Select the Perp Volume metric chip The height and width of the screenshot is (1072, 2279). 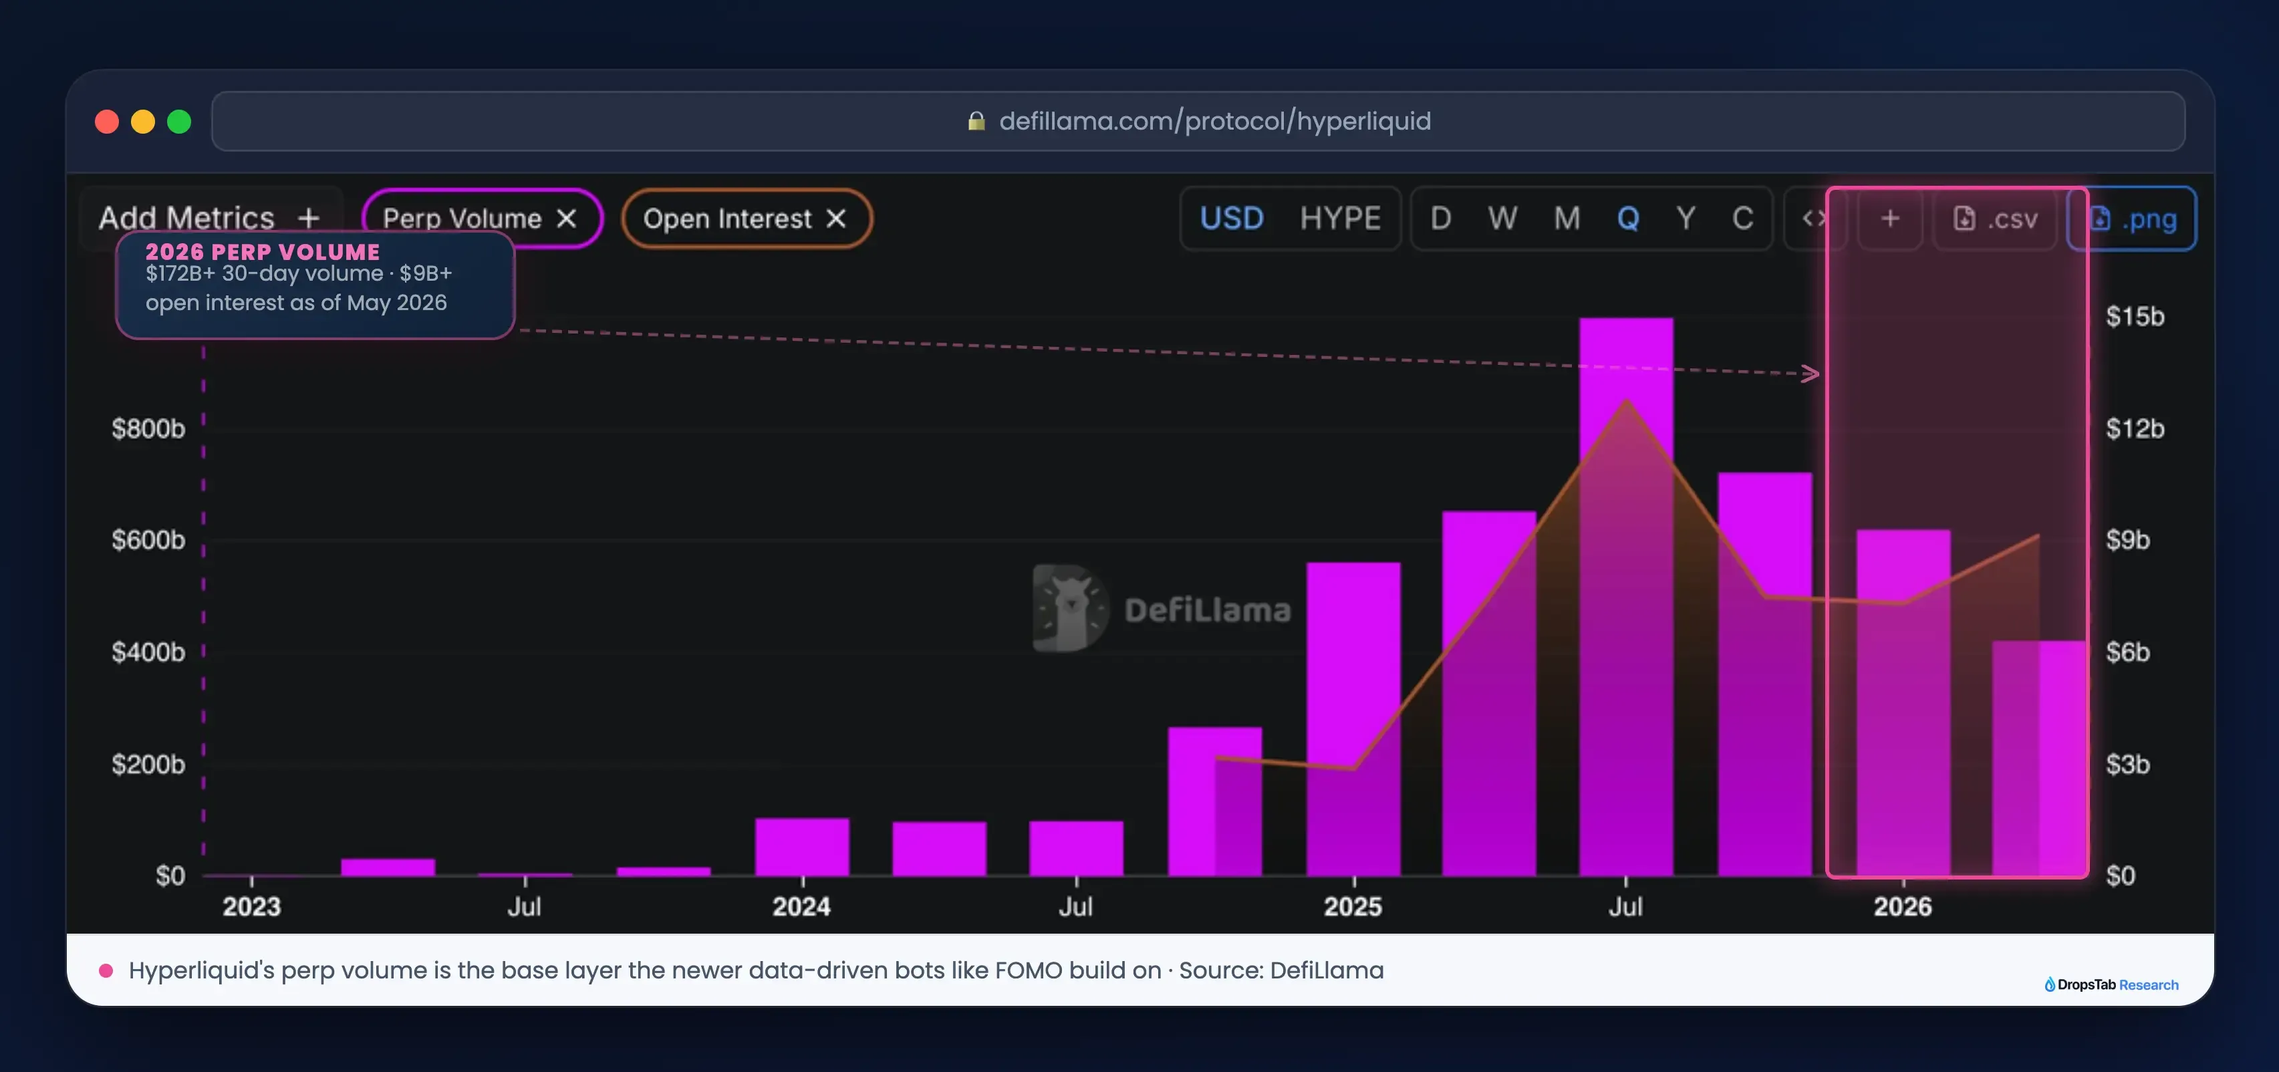(x=482, y=219)
